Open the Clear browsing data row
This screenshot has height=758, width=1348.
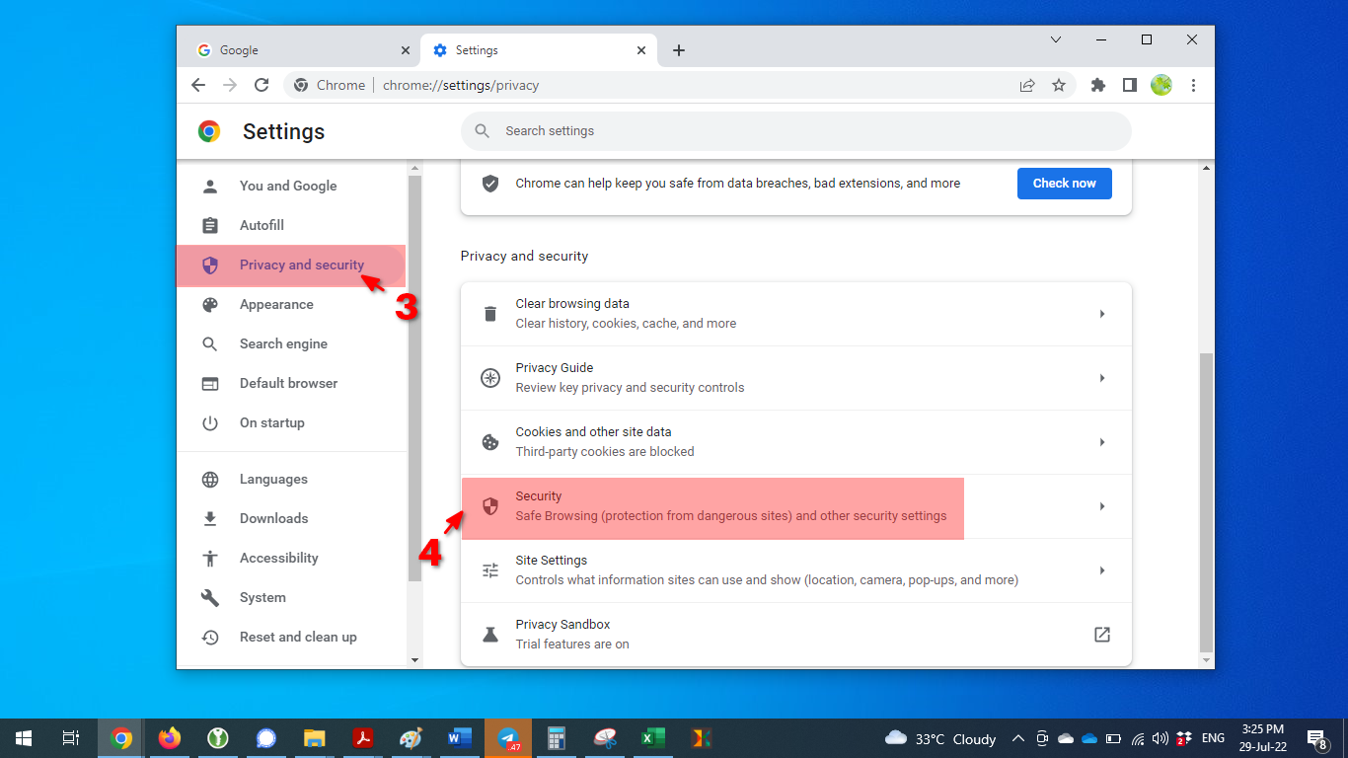point(796,314)
